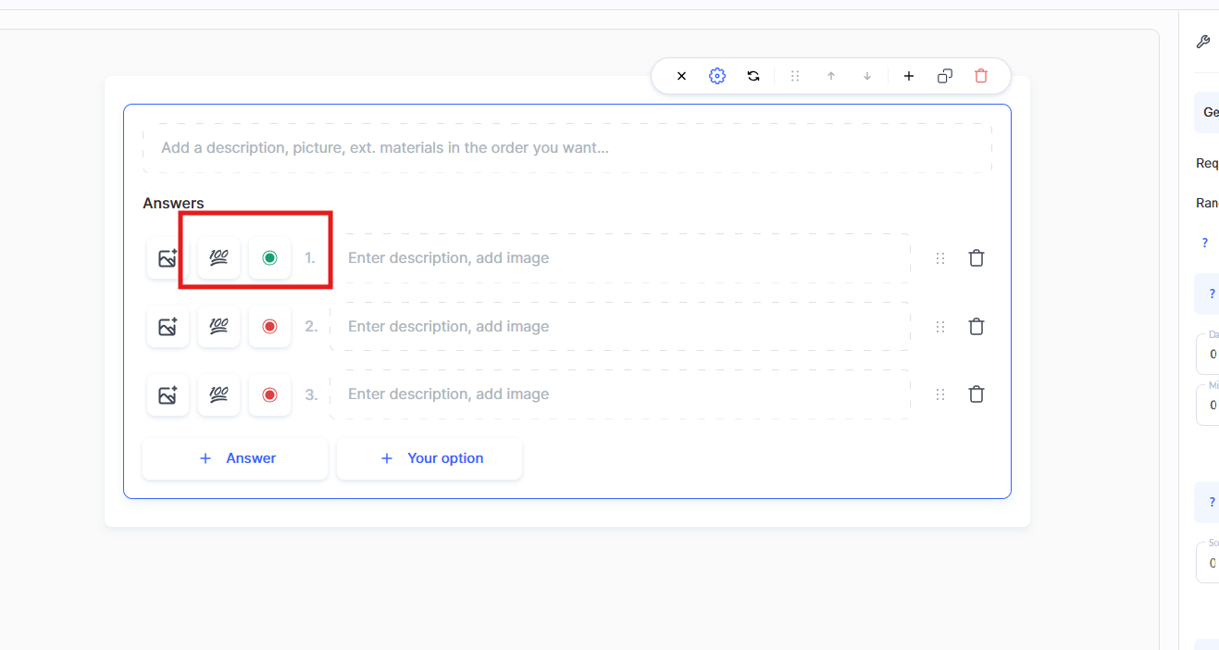Click the question description field
Screen dimensions: 1219x650
tap(566, 148)
